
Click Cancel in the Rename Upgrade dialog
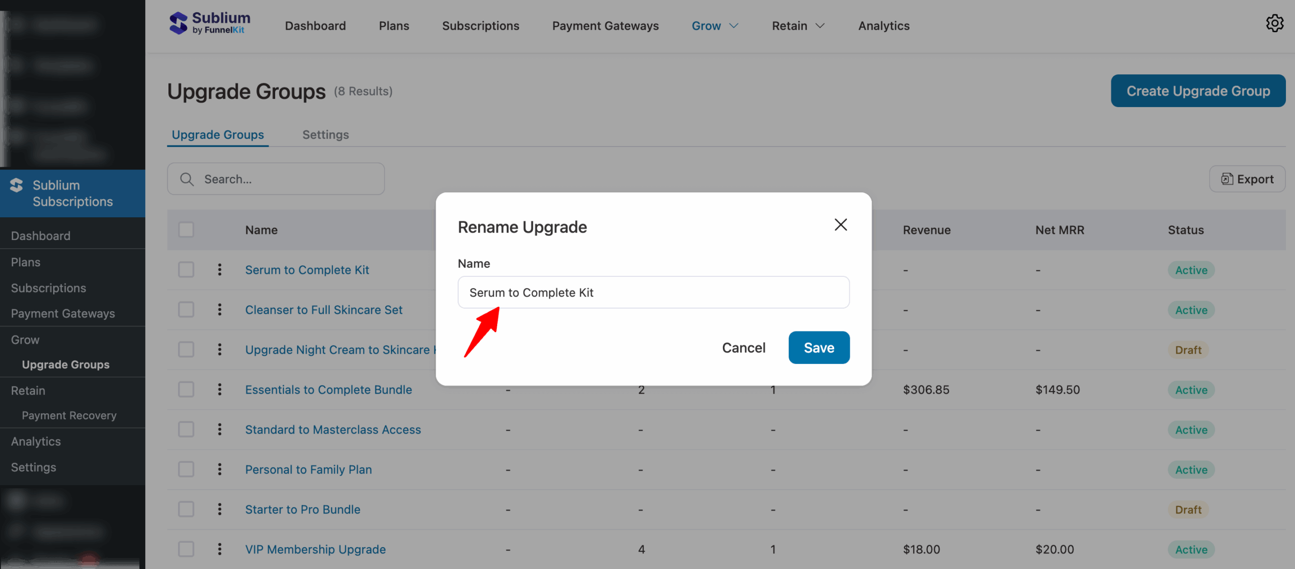point(743,348)
